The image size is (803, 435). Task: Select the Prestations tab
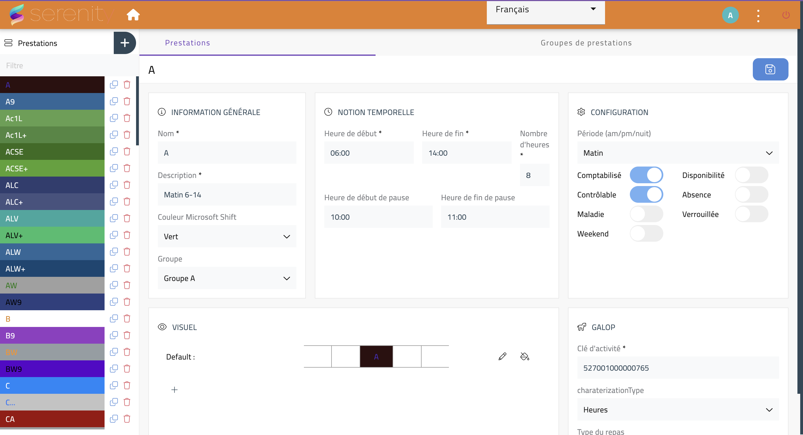coord(187,43)
